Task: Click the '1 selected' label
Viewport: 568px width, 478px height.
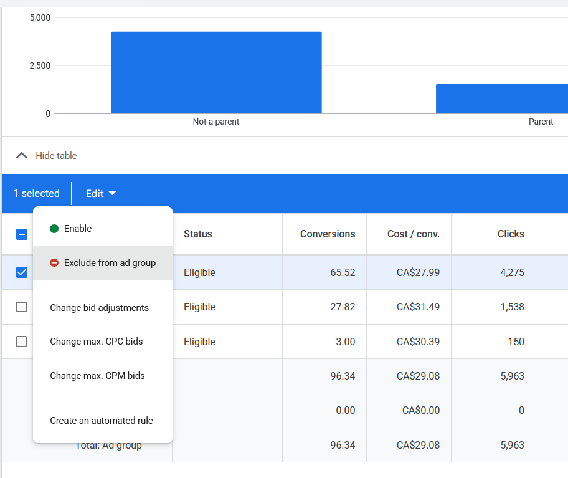Action: [36, 194]
